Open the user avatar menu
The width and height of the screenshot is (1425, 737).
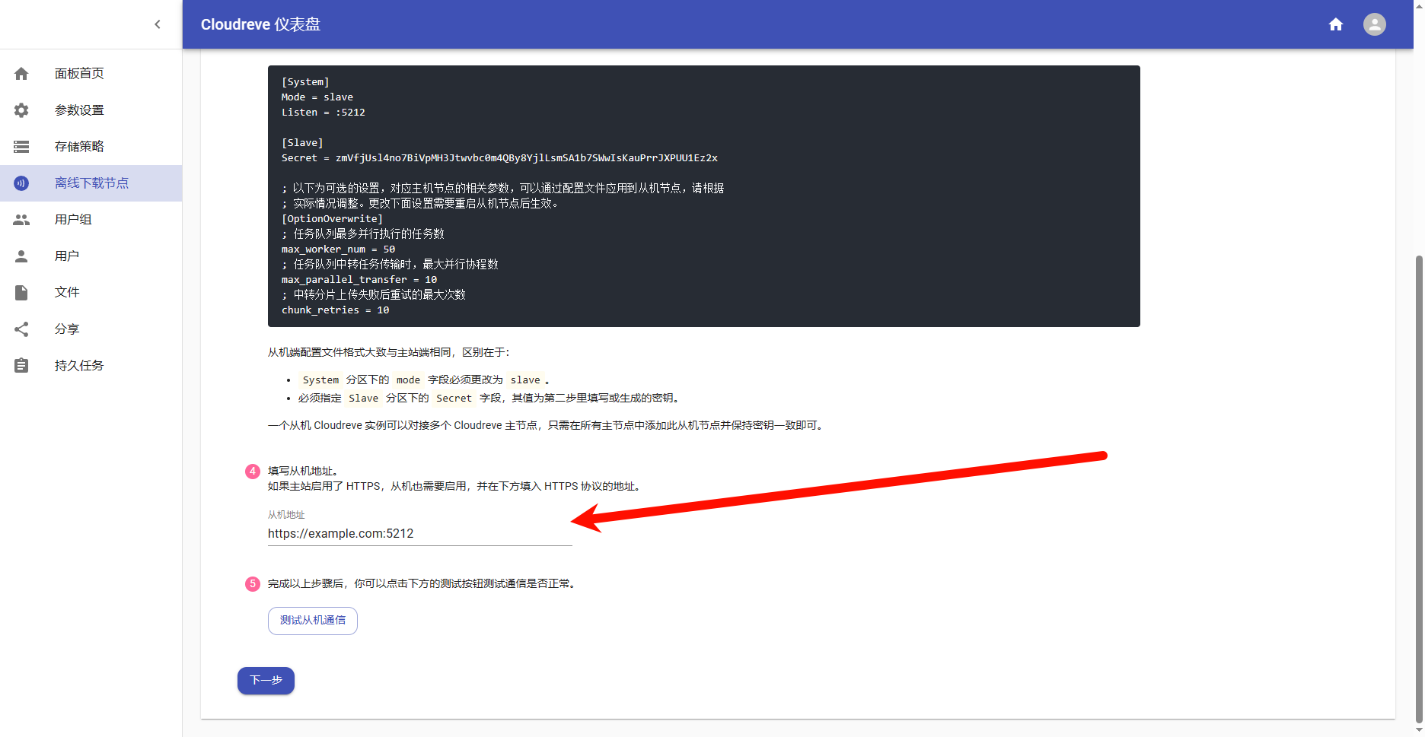(1375, 24)
